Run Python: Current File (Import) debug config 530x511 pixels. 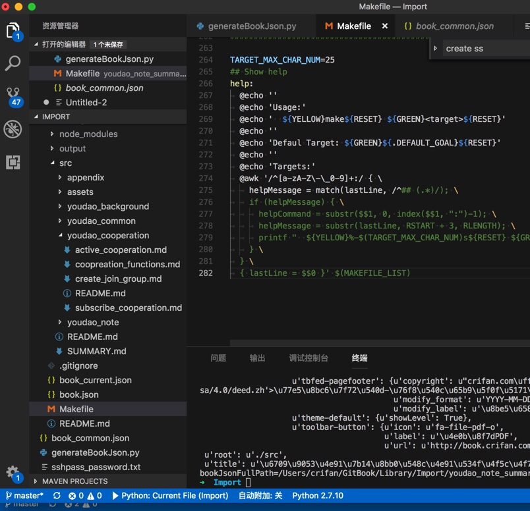(x=170, y=496)
